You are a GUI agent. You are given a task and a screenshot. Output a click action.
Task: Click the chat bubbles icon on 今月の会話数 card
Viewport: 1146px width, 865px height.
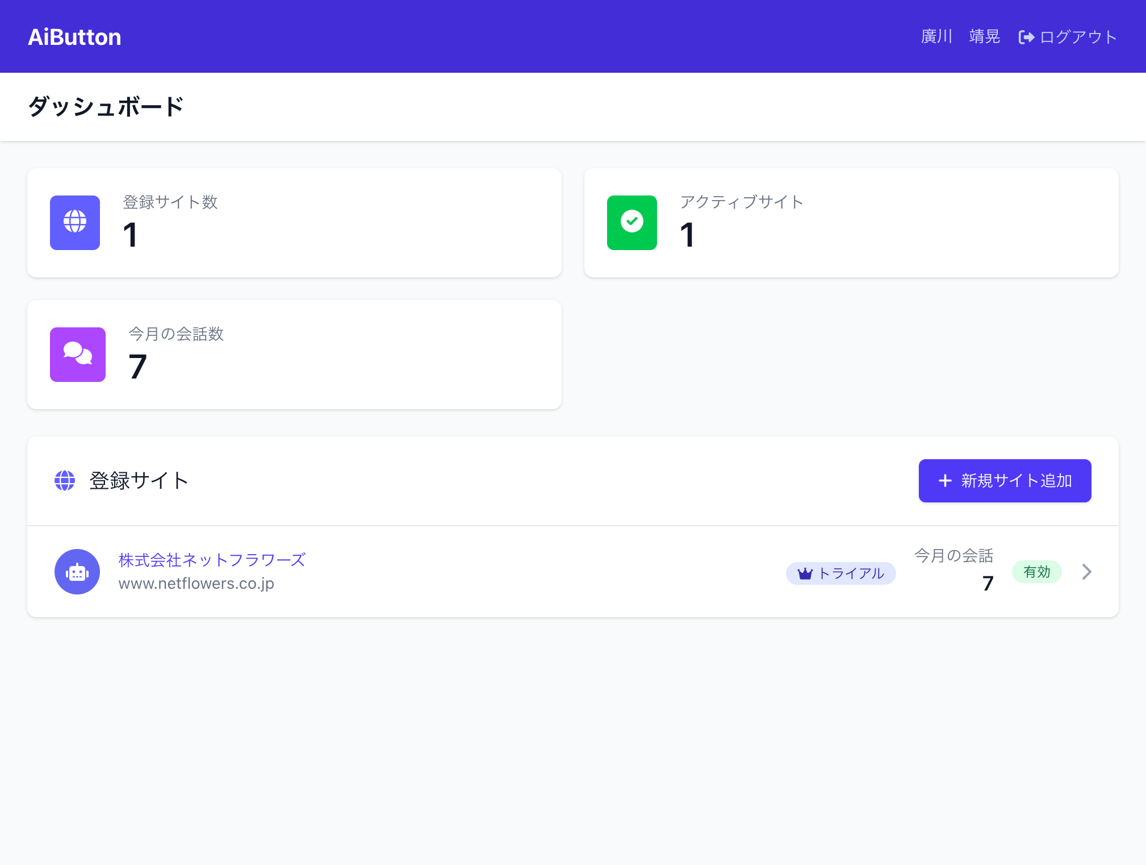pos(77,355)
